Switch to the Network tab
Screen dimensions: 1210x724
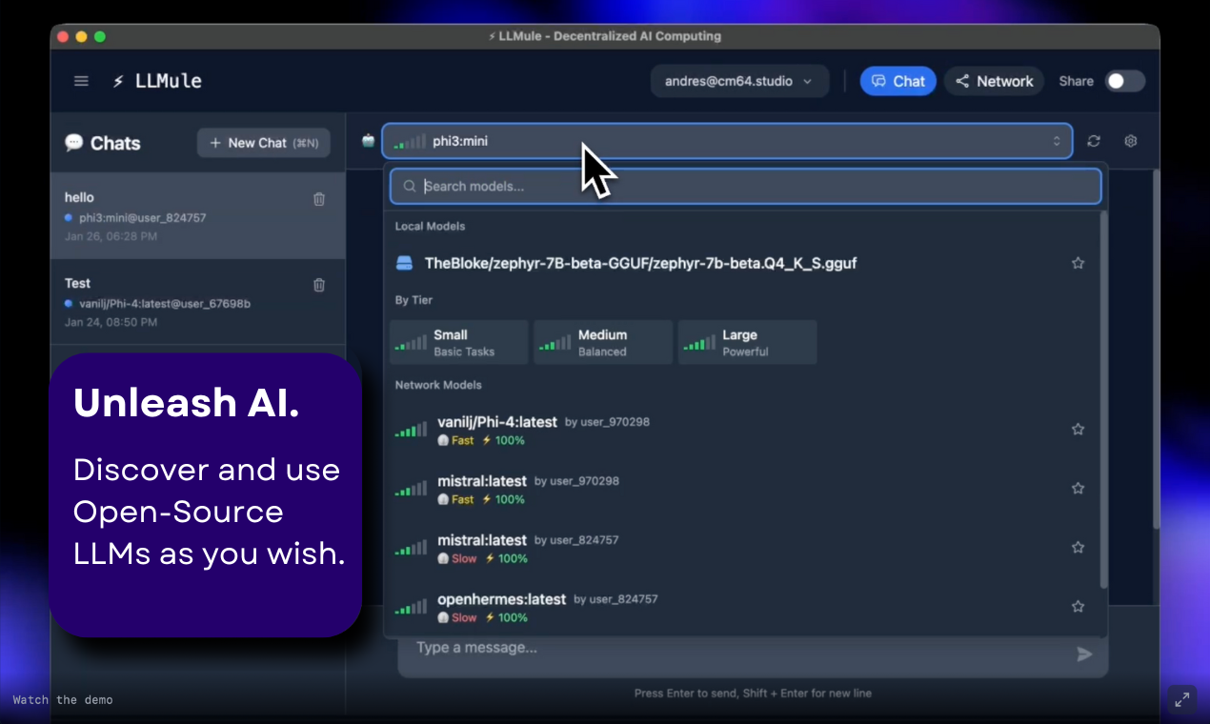(994, 81)
